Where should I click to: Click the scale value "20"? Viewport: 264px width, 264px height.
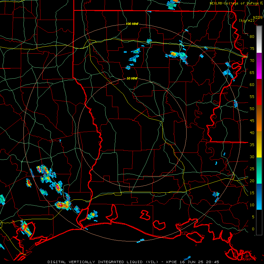pos(252,181)
